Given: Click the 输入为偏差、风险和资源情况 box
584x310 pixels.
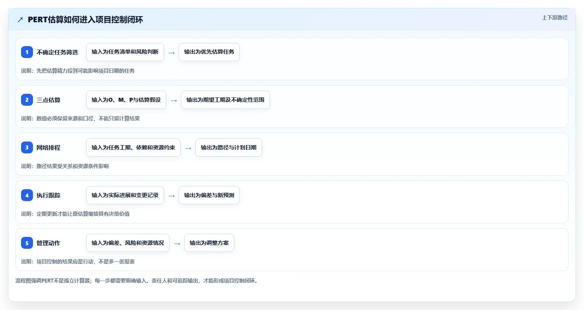Looking at the screenshot, I should pos(128,243).
